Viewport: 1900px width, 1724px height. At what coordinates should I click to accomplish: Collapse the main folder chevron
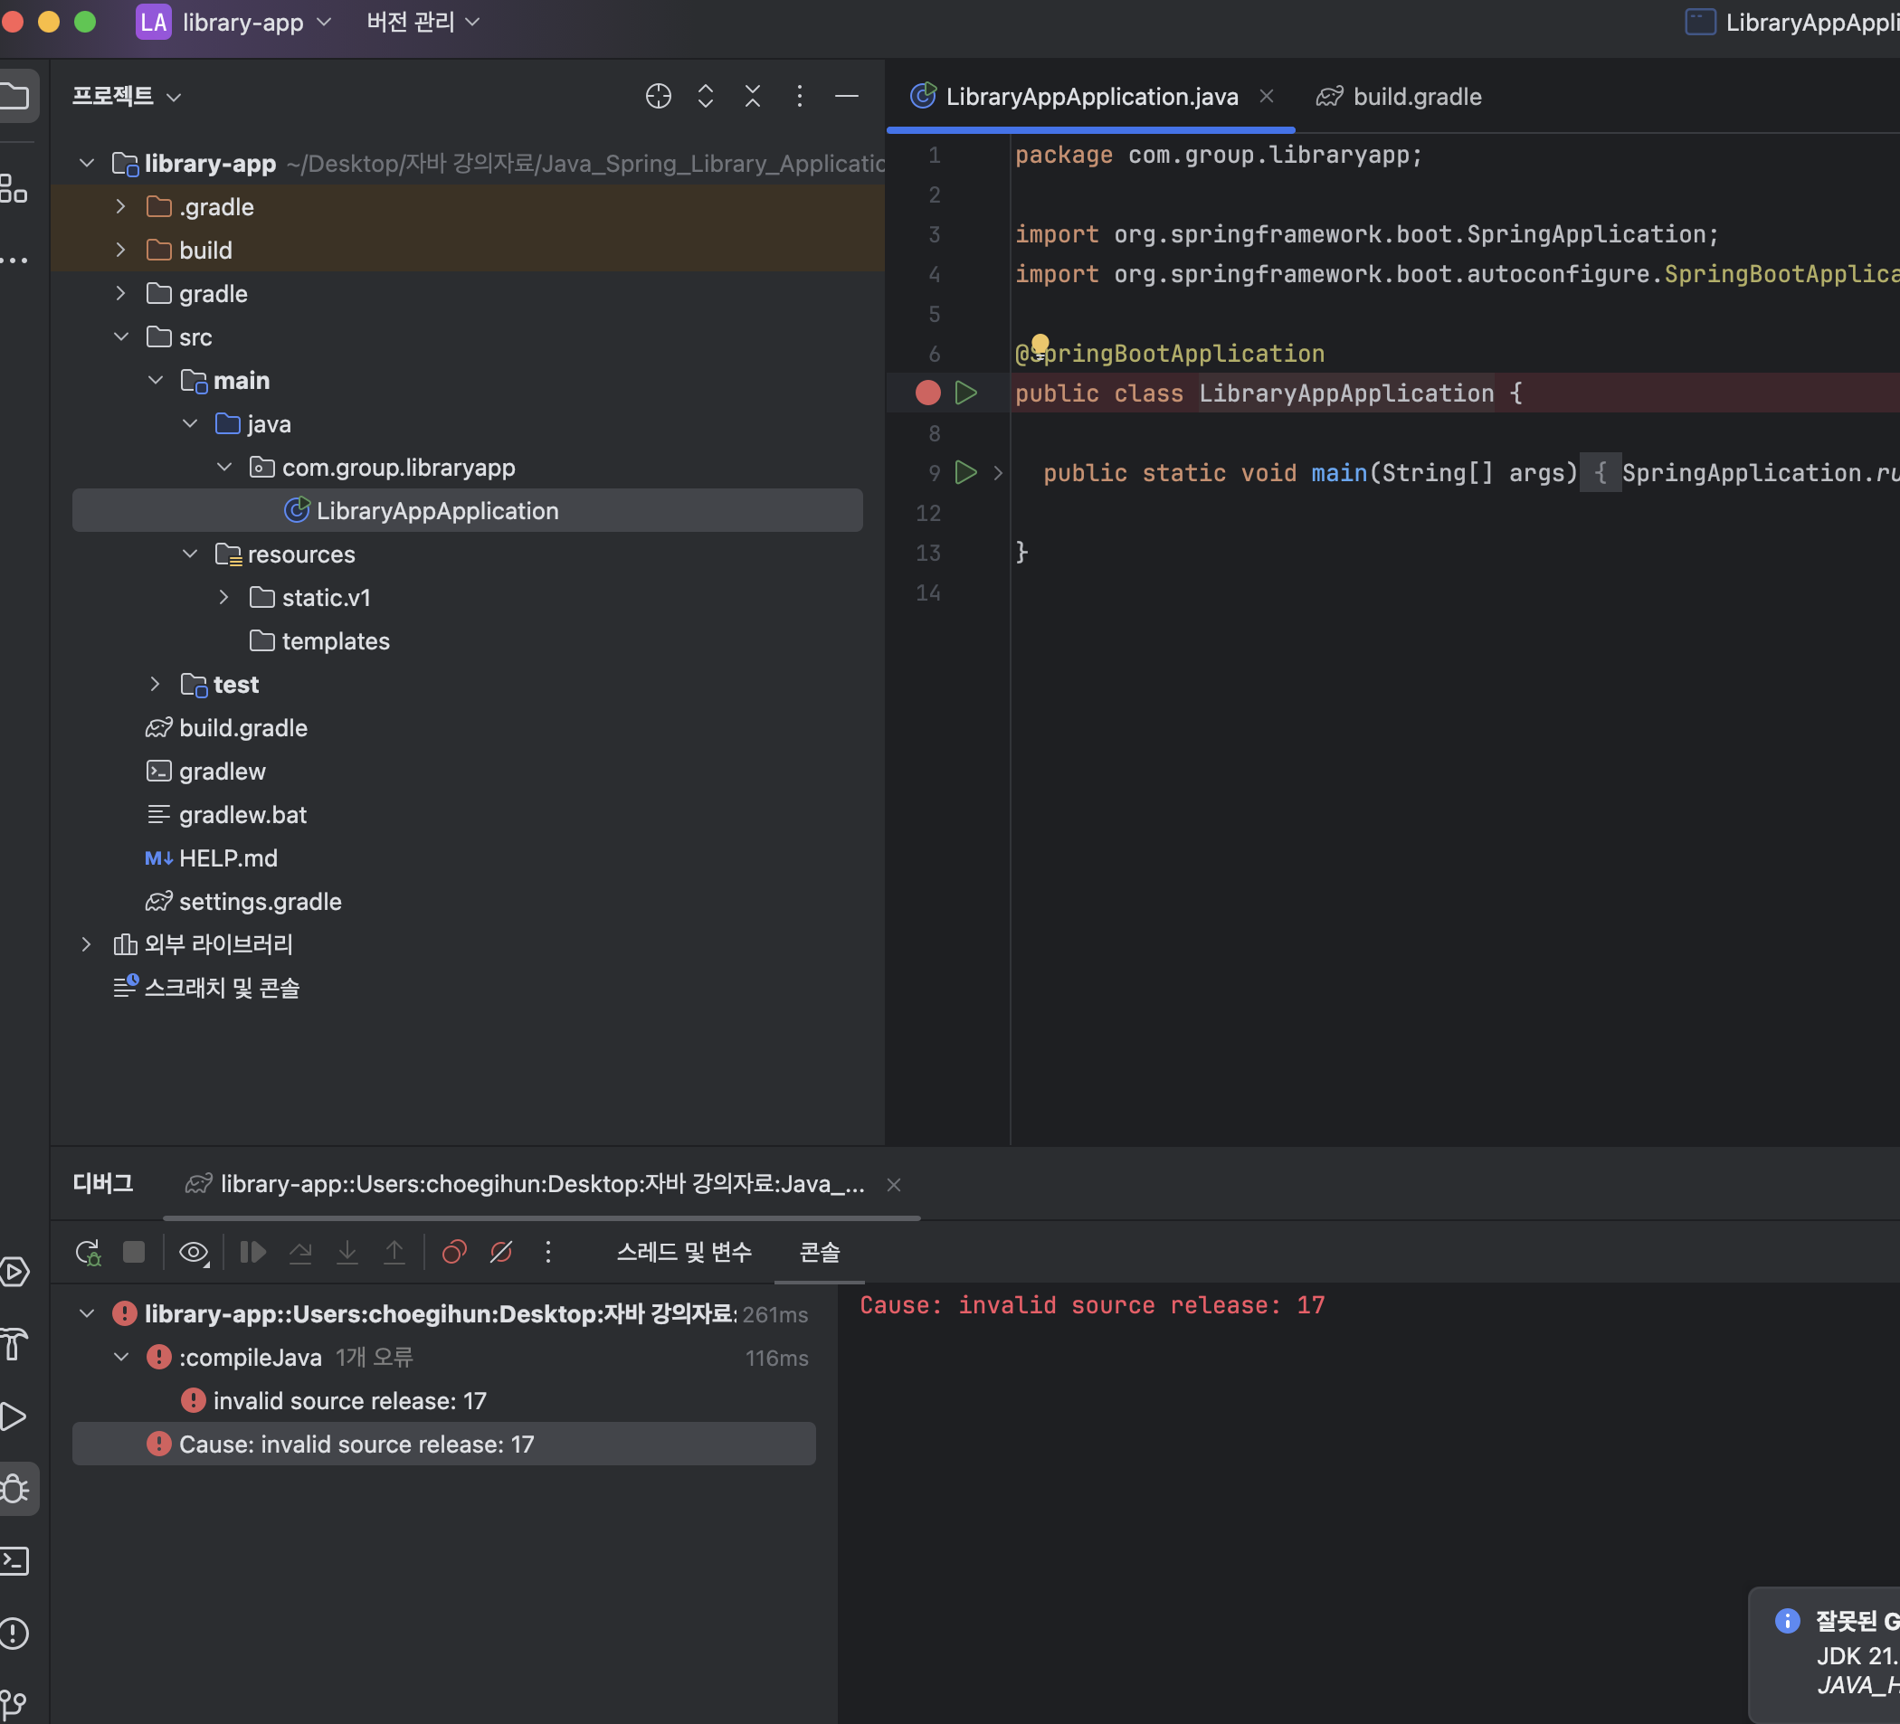pyautogui.click(x=156, y=380)
